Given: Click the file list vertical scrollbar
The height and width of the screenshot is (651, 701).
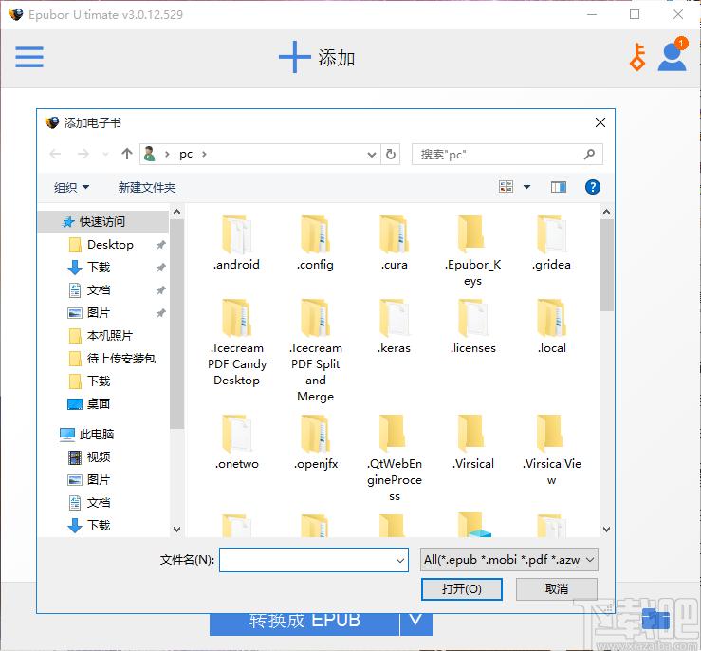Looking at the screenshot, I should [x=606, y=265].
